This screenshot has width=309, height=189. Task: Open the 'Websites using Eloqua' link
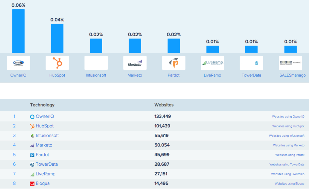289,184
